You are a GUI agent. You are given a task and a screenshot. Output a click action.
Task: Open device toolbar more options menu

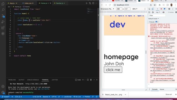coord(145,9)
